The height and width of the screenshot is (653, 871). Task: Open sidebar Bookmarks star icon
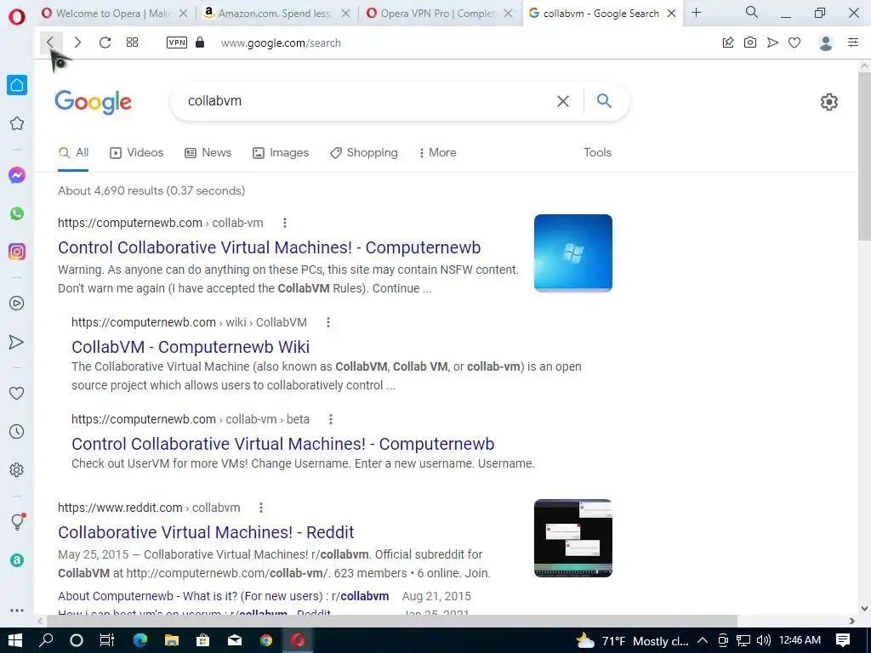(x=17, y=123)
